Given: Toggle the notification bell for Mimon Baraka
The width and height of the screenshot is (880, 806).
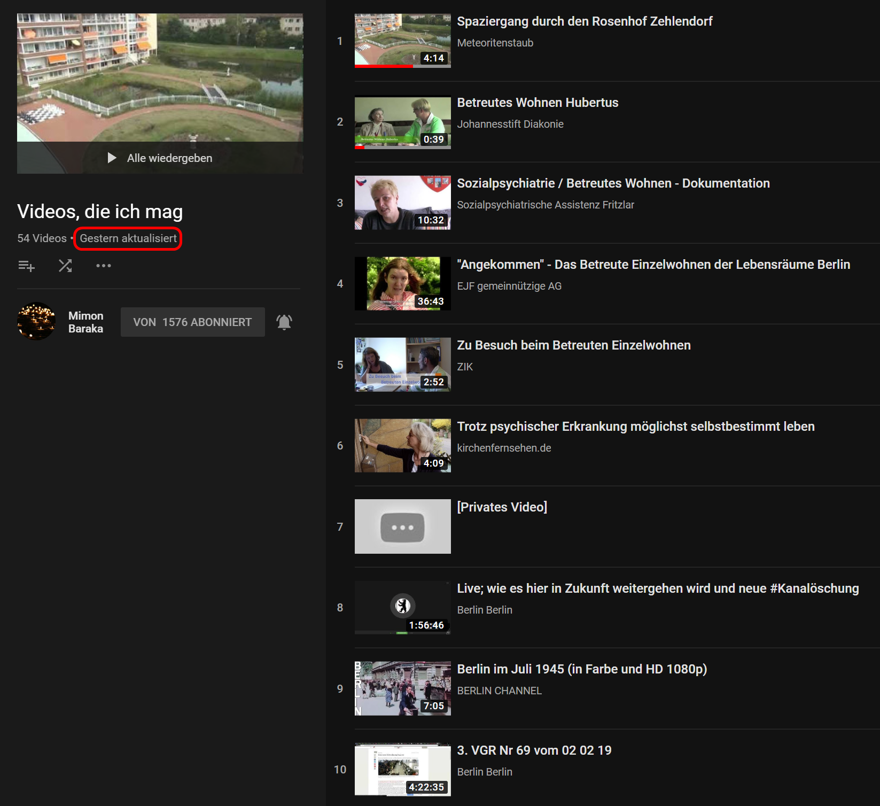Looking at the screenshot, I should click(x=284, y=322).
